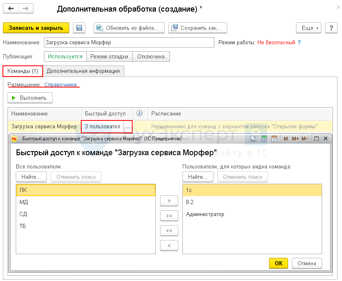Click the back navigation arrow

tap(11, 9)
